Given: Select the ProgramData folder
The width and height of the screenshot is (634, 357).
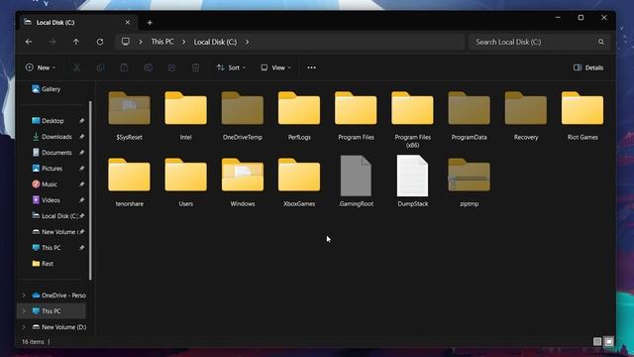Looking at the screenshot, I should [469, 116].
